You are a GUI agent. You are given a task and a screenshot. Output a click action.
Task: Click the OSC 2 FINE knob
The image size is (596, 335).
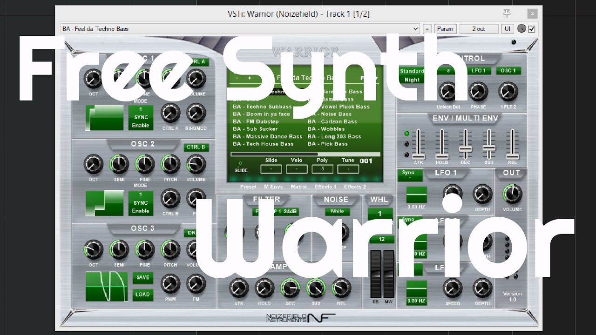point(145,164)
